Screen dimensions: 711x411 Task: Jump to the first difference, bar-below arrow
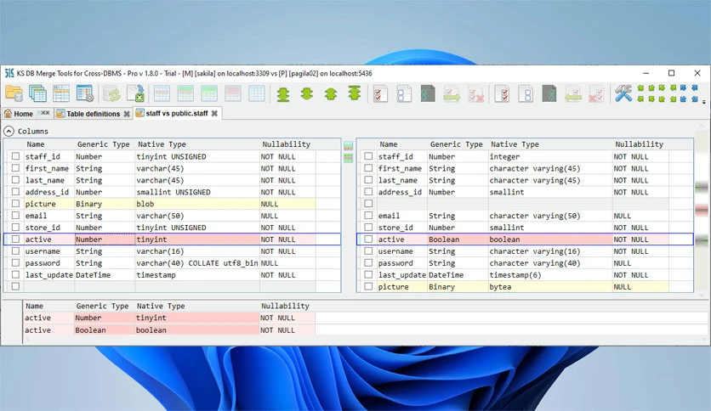283,93
